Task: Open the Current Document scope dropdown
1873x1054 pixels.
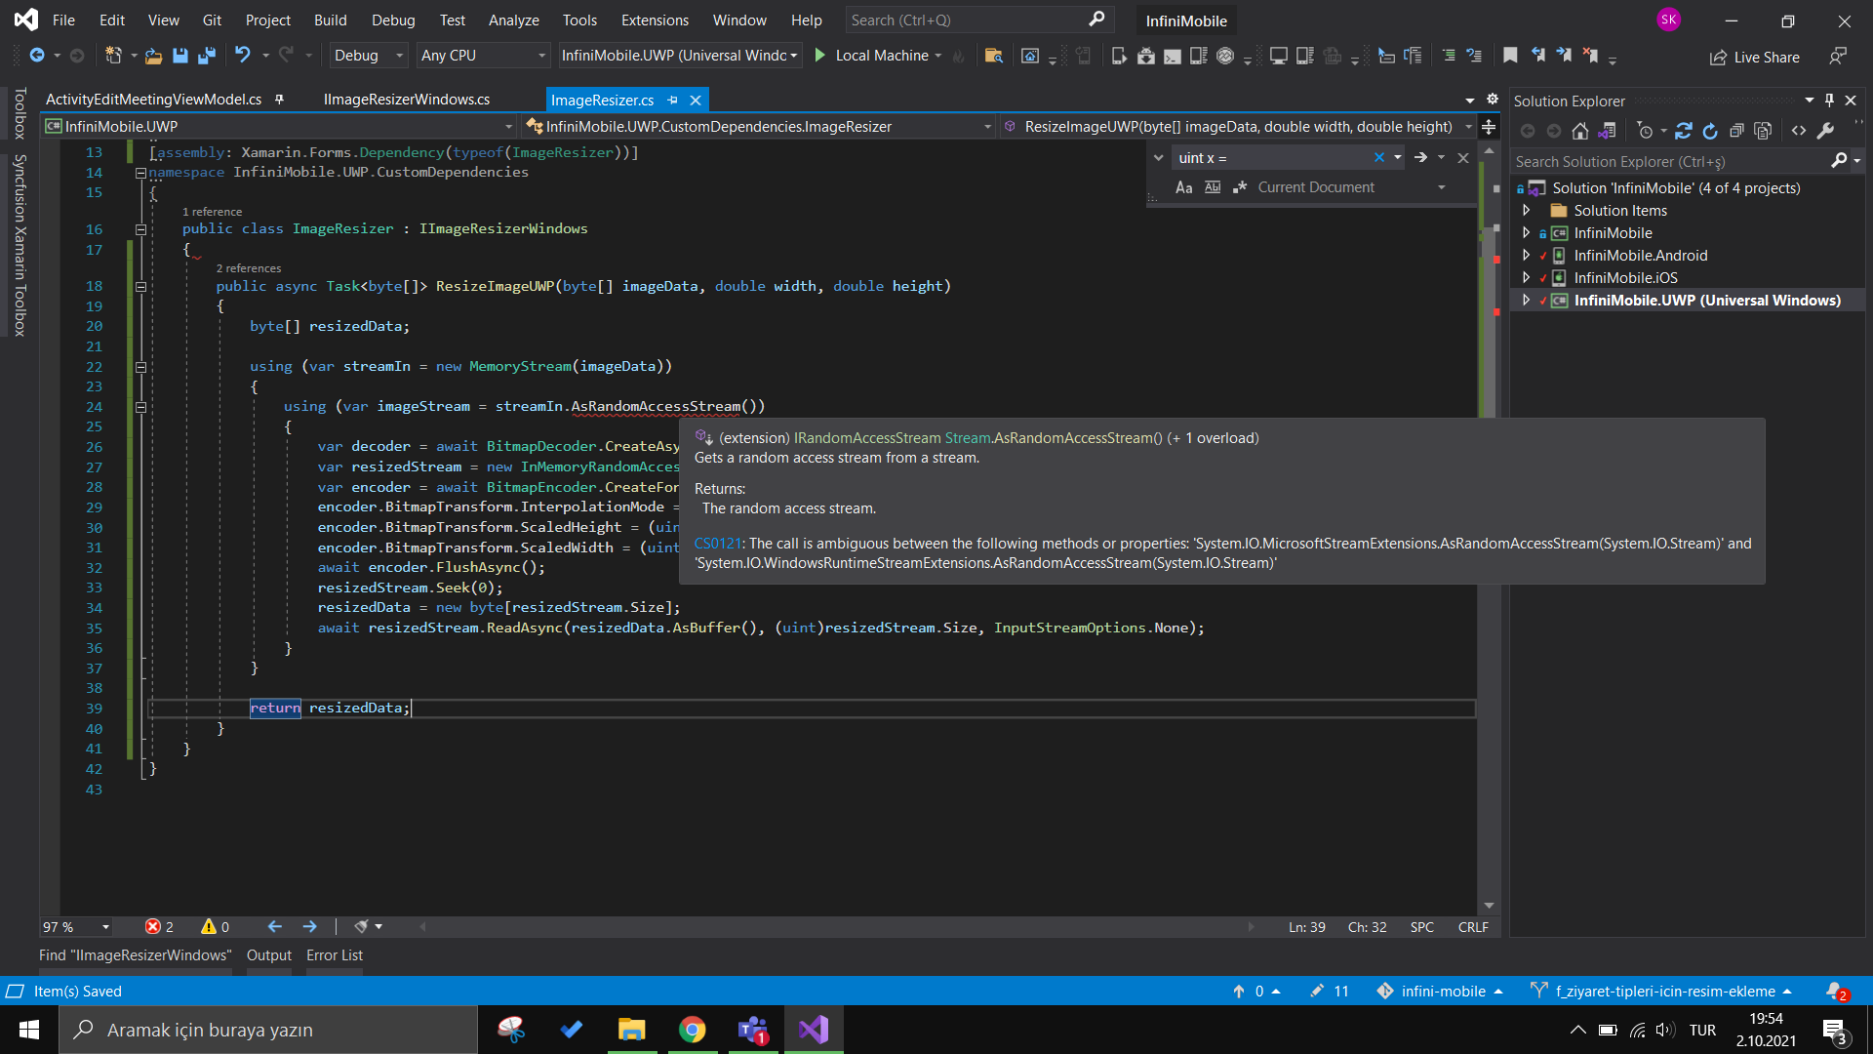Action: pyautogui.click(x=1441, y=187)
